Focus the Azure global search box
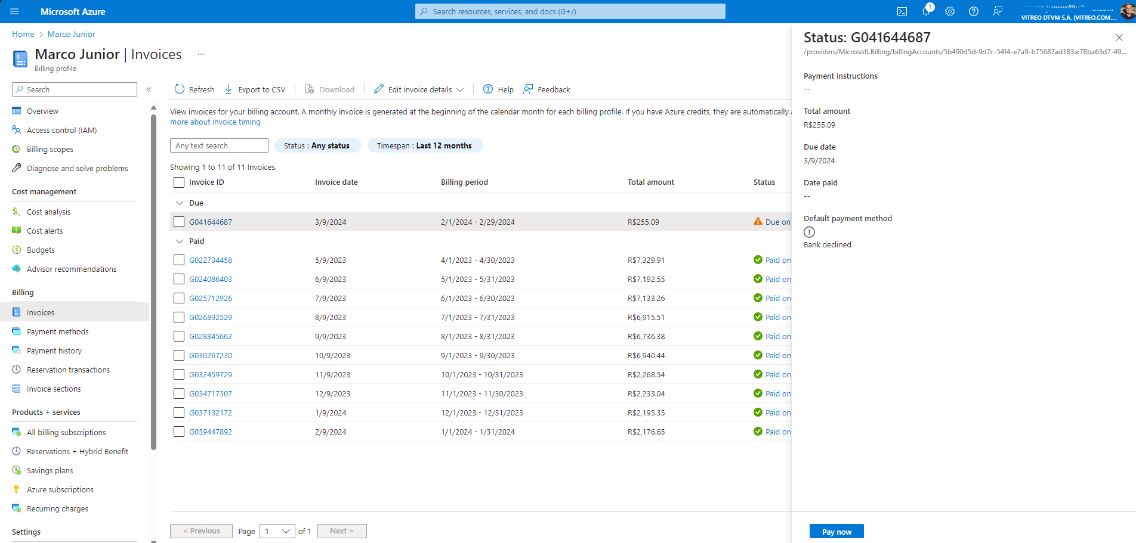 [x=570, y=11]
